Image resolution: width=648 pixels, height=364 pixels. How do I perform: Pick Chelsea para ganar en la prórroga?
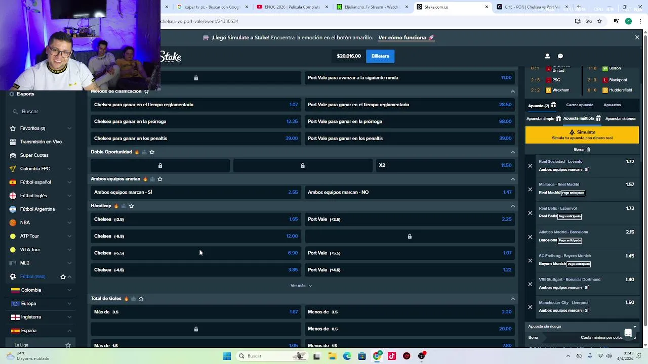click(196, 121)
